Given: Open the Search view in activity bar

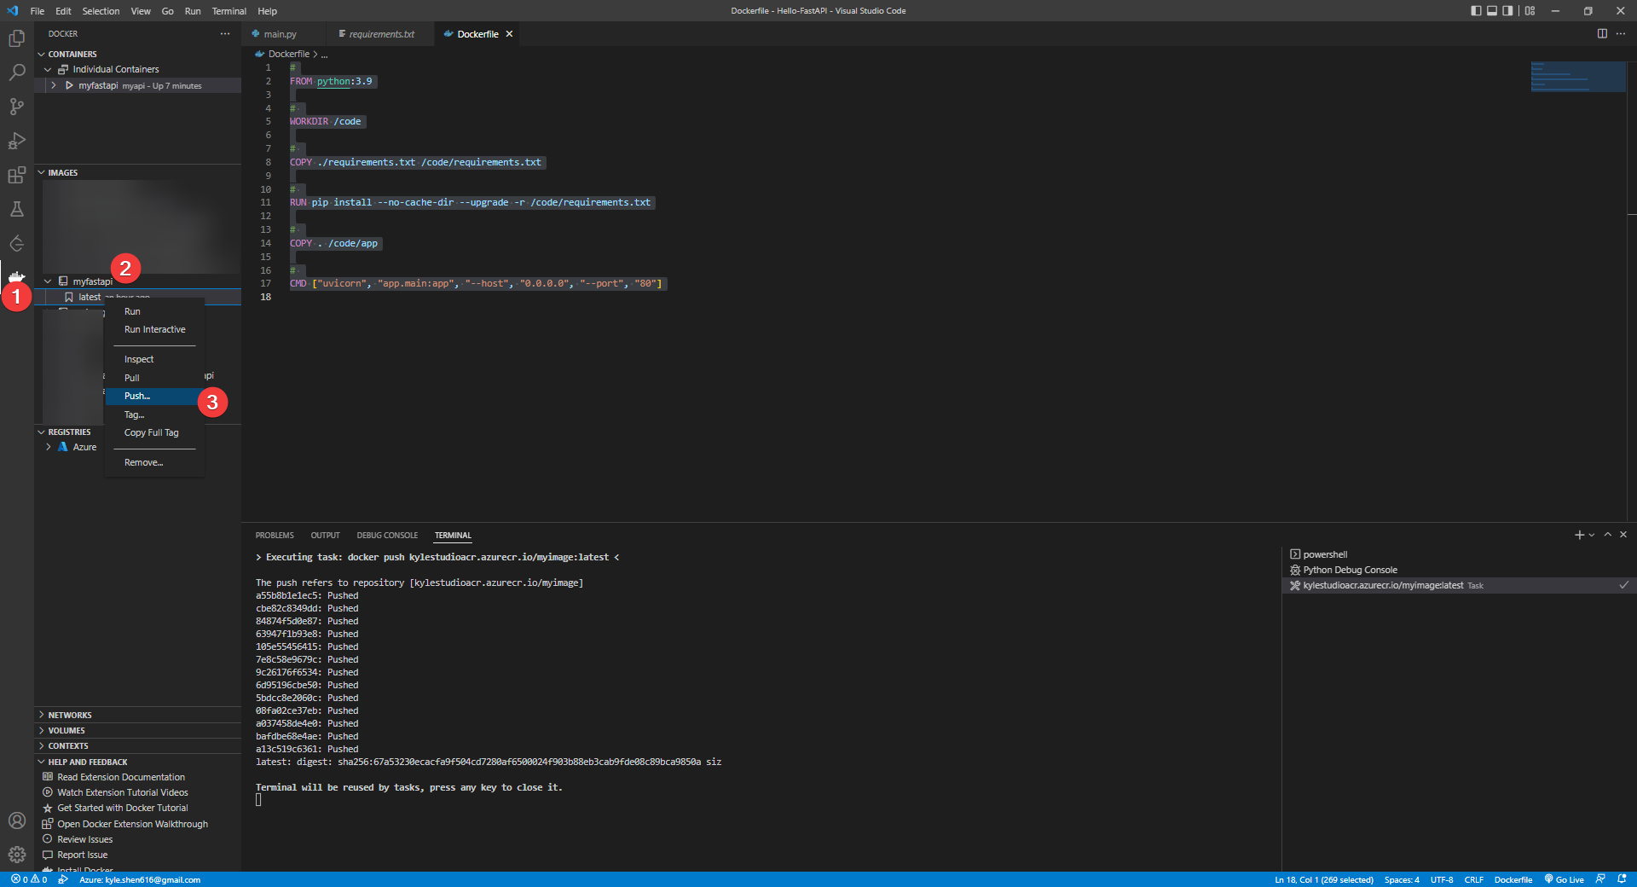Looking at the screenshot, I should point(17,72).
